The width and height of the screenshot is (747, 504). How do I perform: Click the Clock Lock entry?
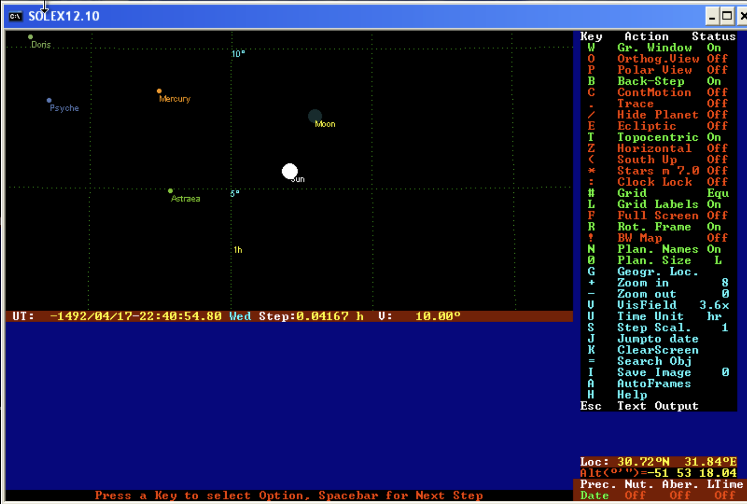[x=658, y=182]
